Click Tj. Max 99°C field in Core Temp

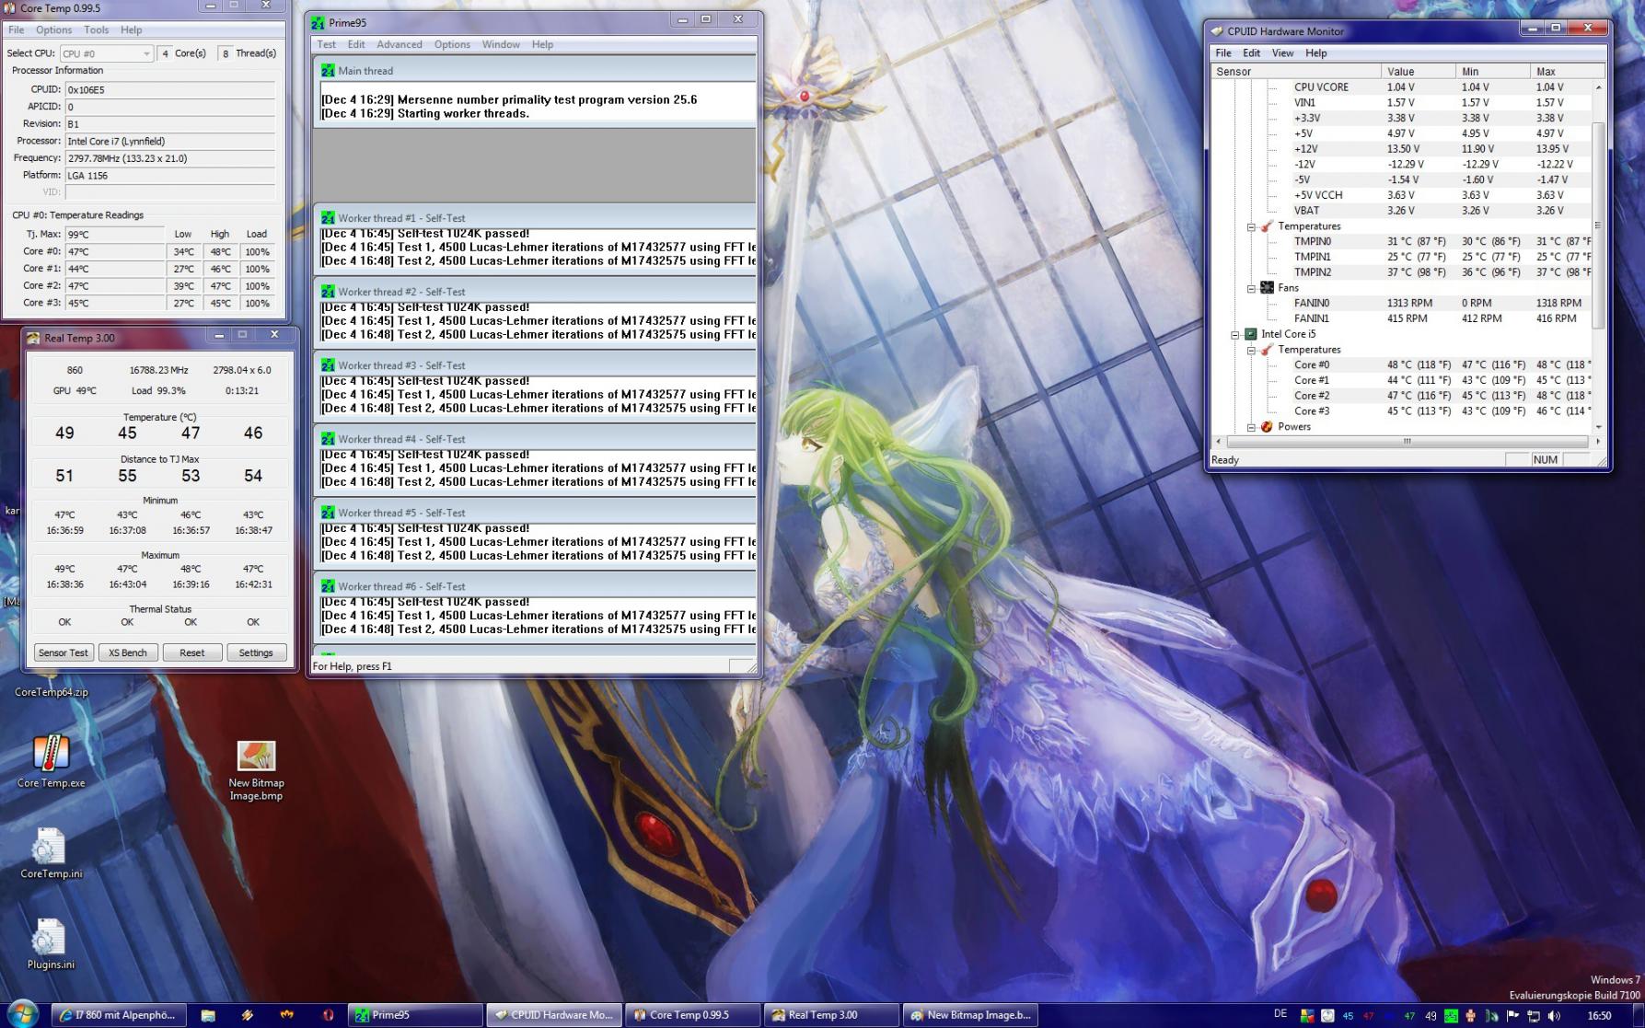pos(114,235)
